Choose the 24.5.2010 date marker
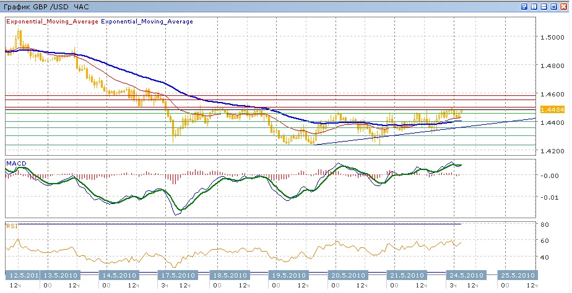 pos(465,275)
